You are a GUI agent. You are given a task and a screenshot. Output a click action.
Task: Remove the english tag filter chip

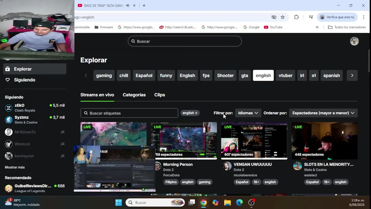click(196, 113)
